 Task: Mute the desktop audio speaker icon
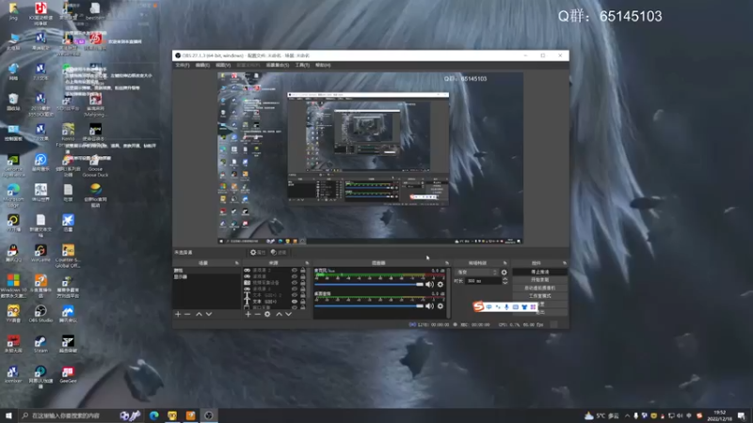429,306
